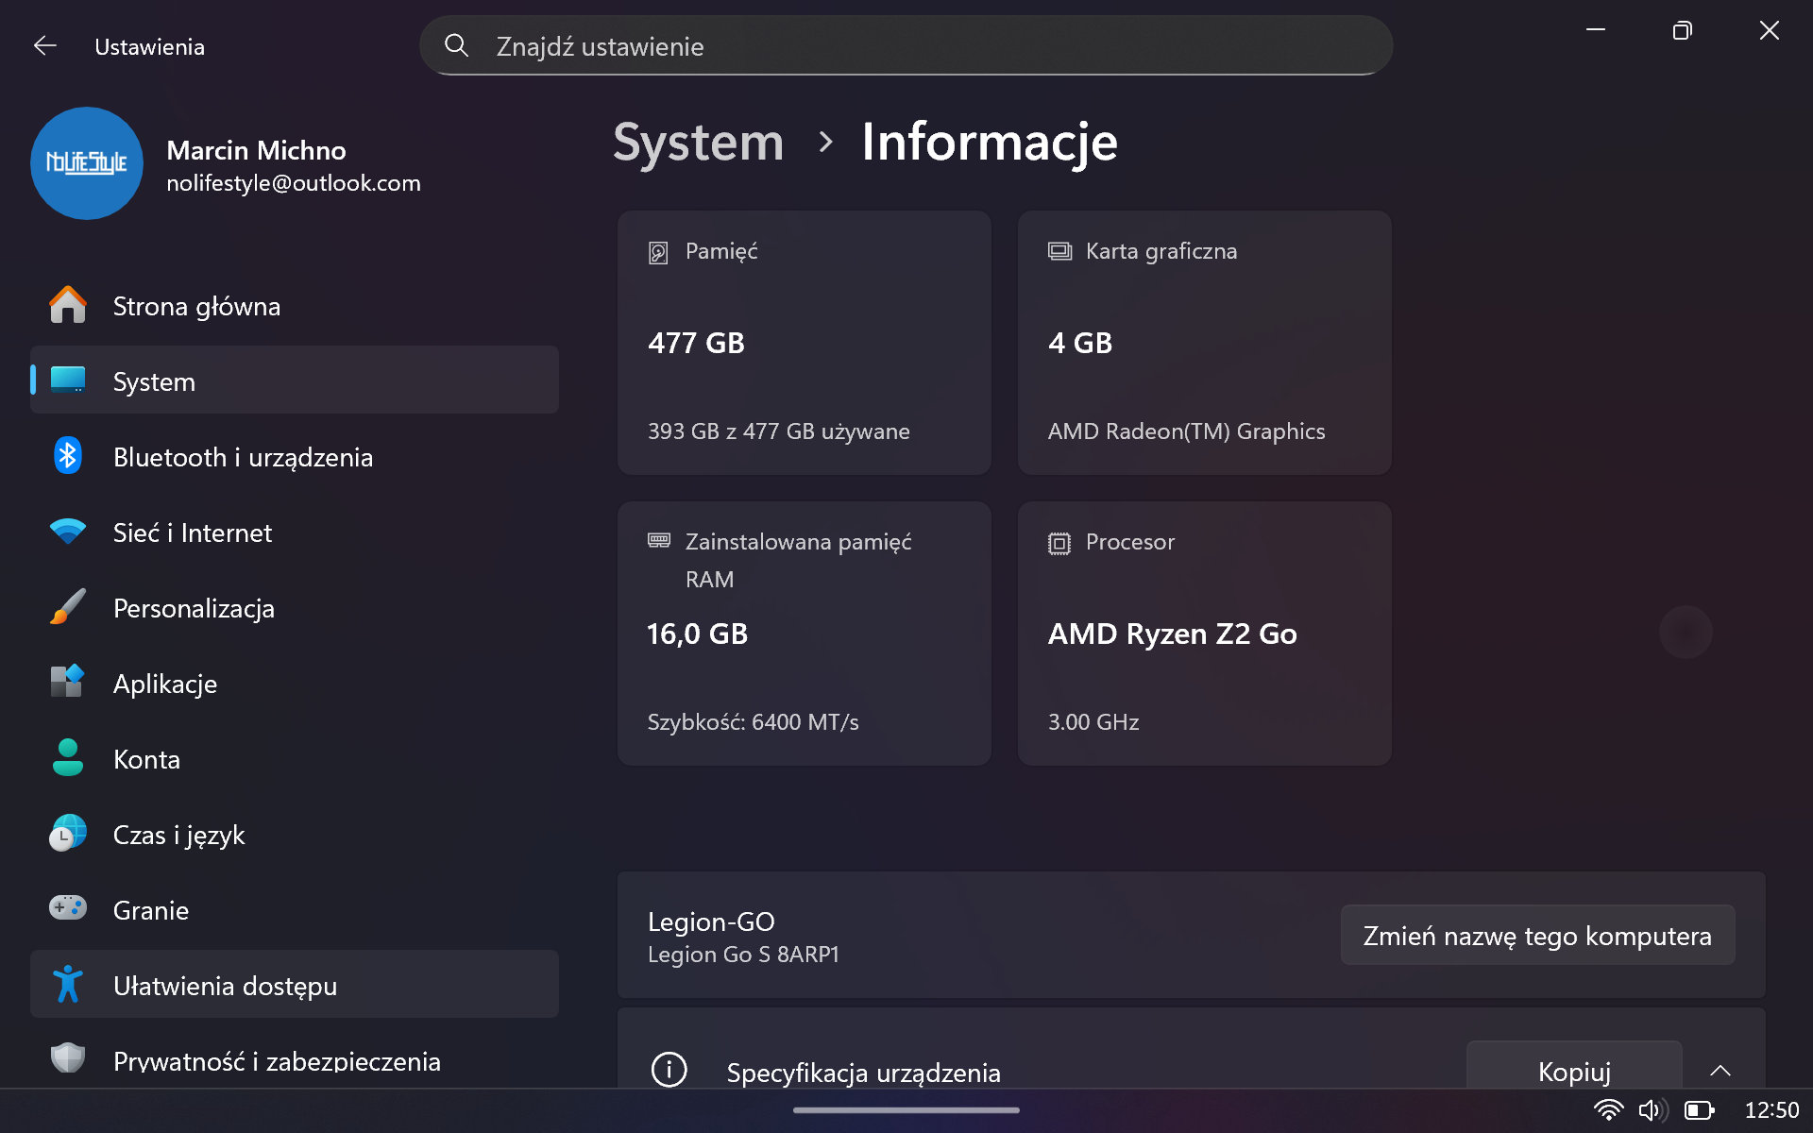
Task: Collapse Specyfikacja urządzenia chevron
Action: pos(1720,1071)
